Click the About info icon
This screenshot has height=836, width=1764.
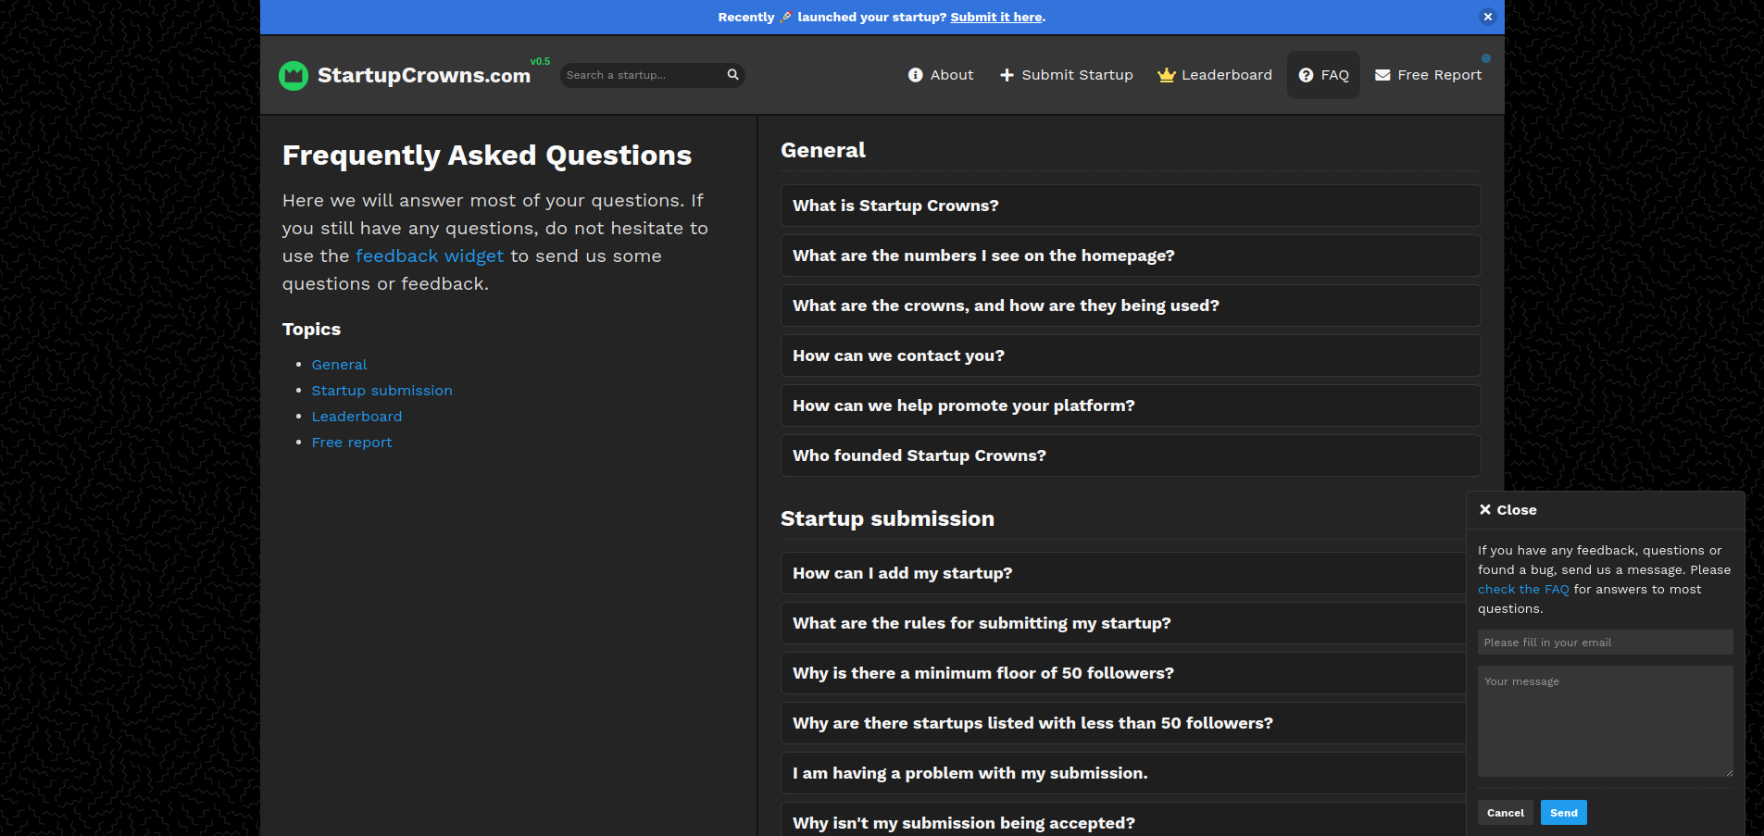tap(915, 75)
